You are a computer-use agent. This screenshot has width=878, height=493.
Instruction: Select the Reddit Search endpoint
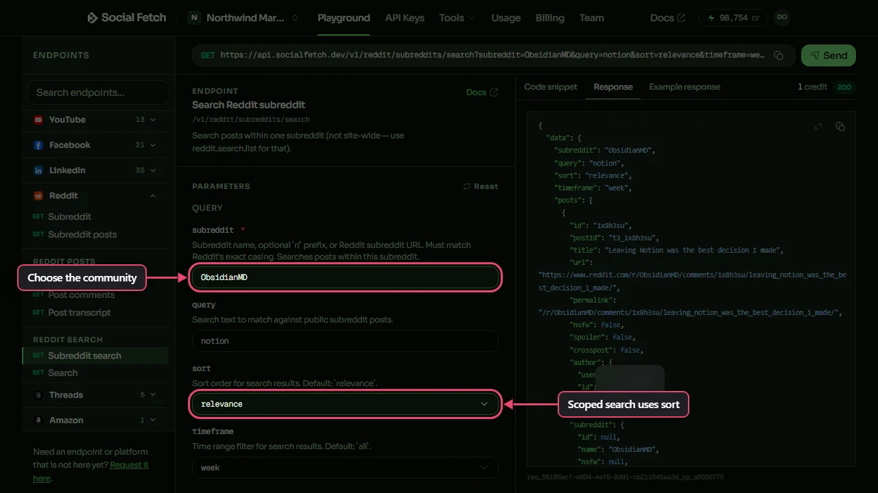tap(62, 372)
